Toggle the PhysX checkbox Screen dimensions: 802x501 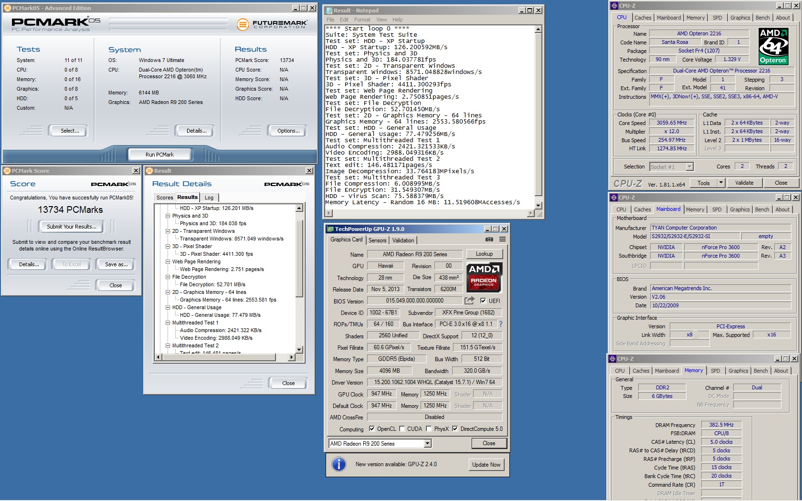pos(429,428)
